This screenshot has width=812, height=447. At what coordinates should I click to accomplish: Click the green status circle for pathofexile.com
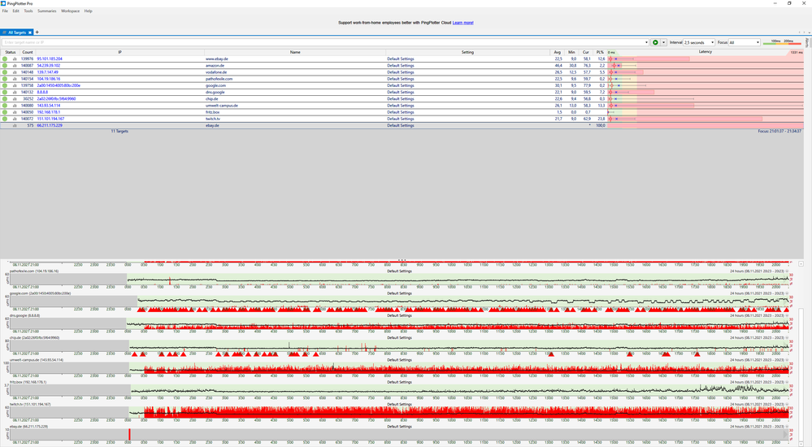5,80
